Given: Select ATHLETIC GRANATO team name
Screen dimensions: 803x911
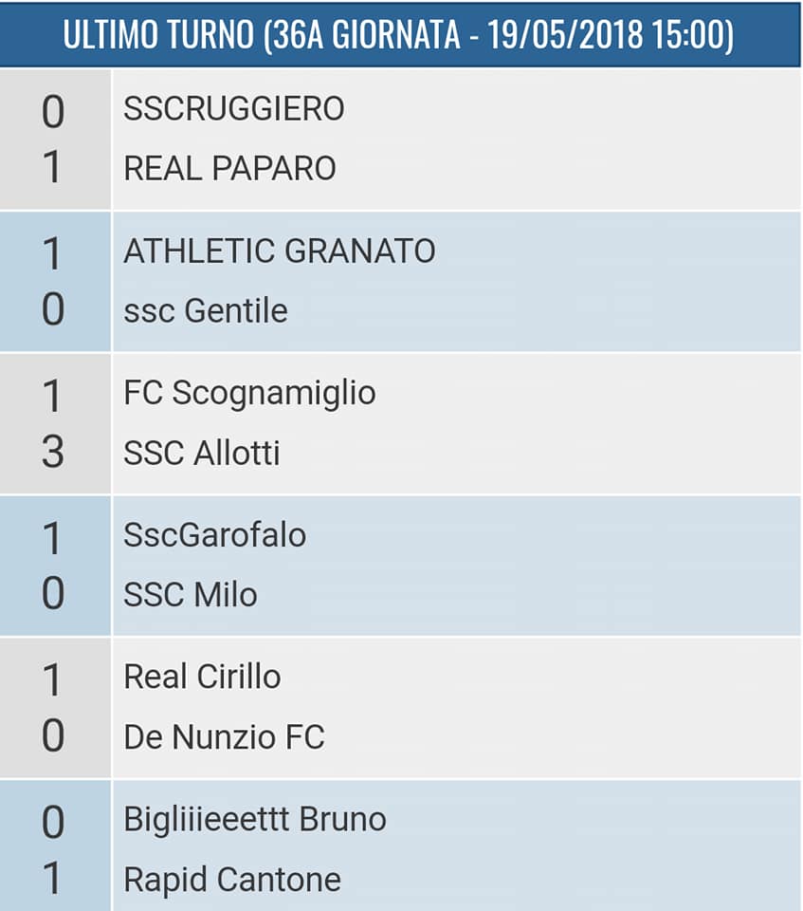Looking at the screenshot, I should coord(280,251).
